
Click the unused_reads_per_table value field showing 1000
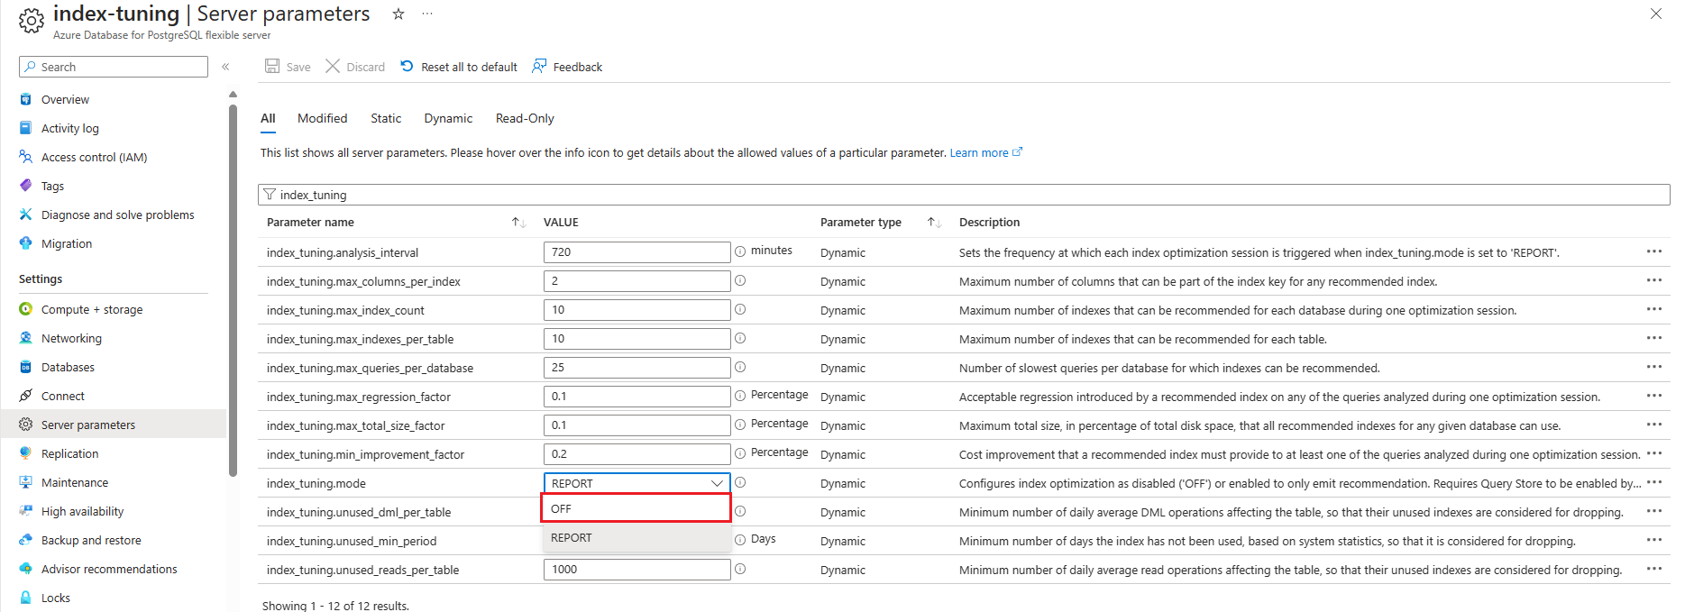(637, 570)
